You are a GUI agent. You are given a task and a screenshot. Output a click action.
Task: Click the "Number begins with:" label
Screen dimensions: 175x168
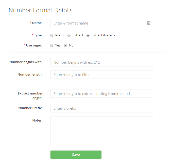coord(26,62)
